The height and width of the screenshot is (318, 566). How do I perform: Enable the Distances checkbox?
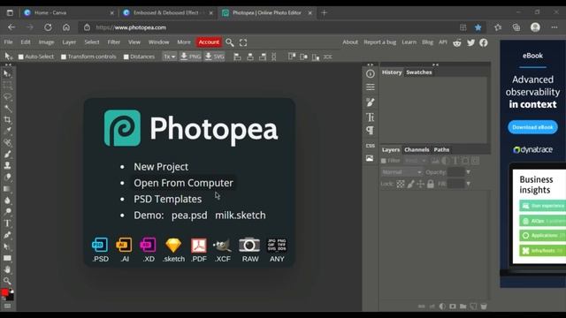(126, 57)
